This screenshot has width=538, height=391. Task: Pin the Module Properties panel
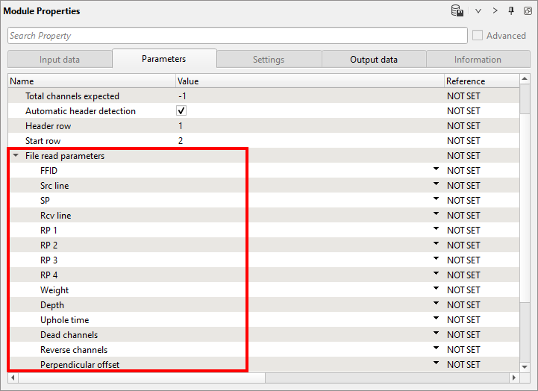tap(511, 11)
